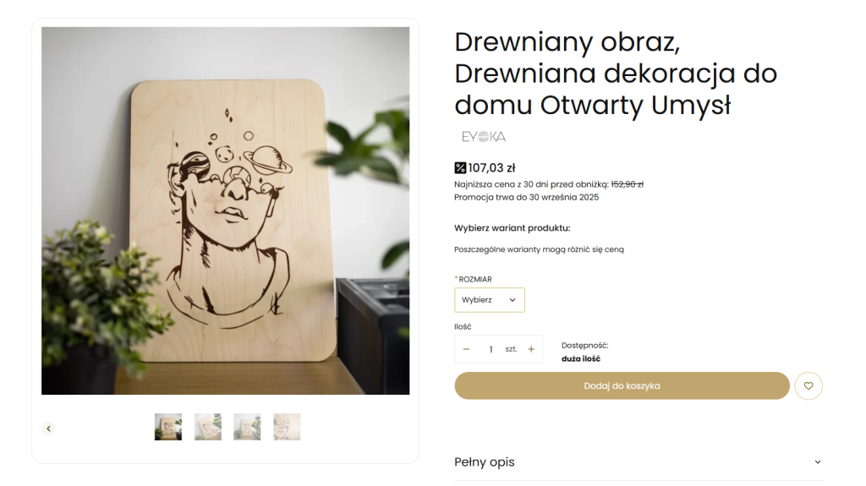Expand the 'Pełny opis' section chevron
Screen dimensions: 866x486
point(817,462)
